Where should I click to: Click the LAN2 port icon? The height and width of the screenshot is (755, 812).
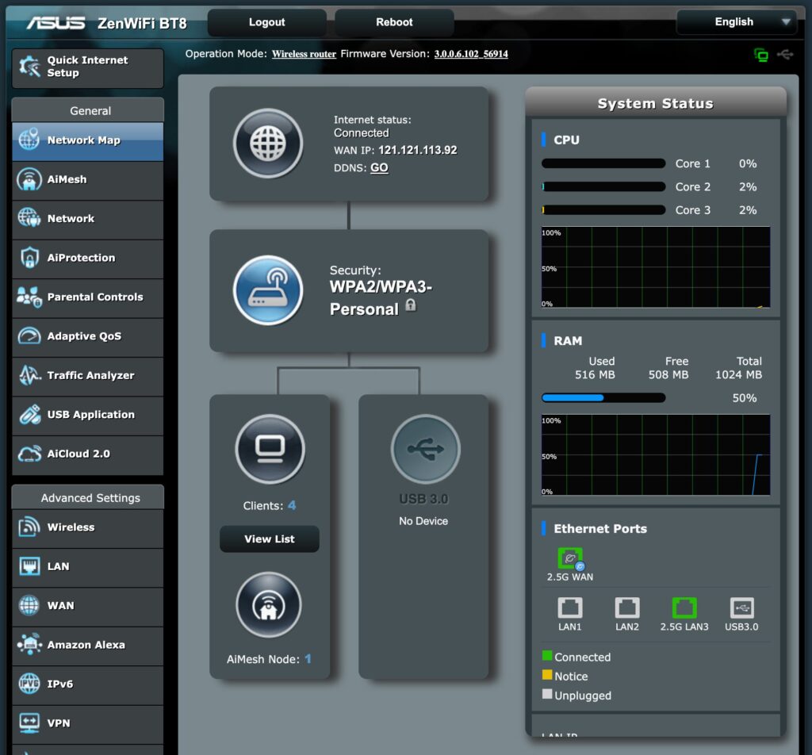click(627, 607)
